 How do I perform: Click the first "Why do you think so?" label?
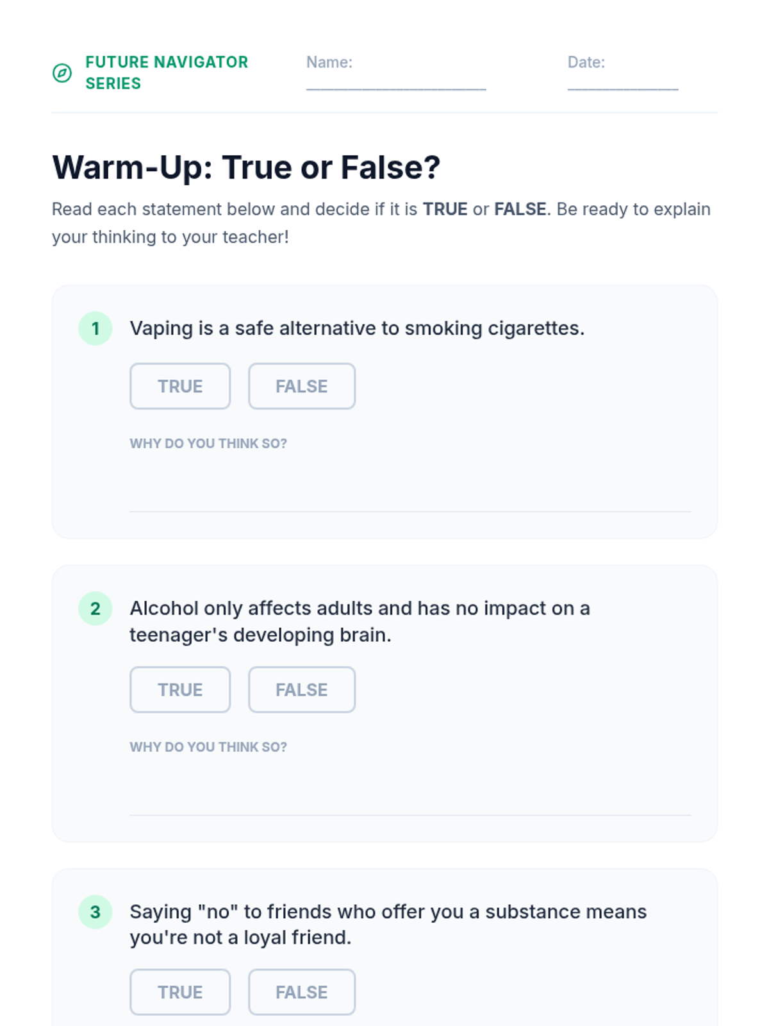pos(208,444)
